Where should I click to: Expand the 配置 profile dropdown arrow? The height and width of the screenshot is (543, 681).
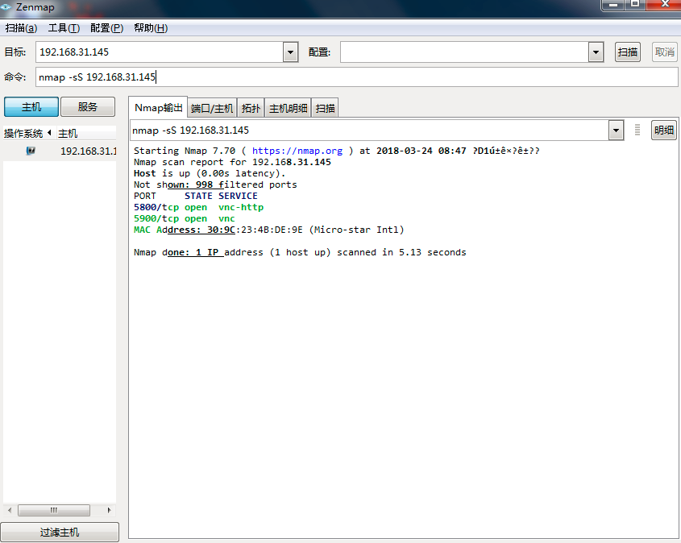(x=596, y=52)
